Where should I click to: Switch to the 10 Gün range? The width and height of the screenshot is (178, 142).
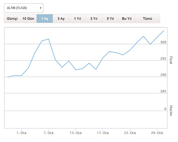pos(28,19)
